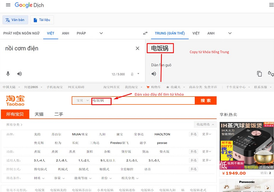Image resolution: width=274 pixels, height=192 pixels.
Task: Expand 更多 in the 品牌 row
Action: pyautogui.click(x=207, y=134)
